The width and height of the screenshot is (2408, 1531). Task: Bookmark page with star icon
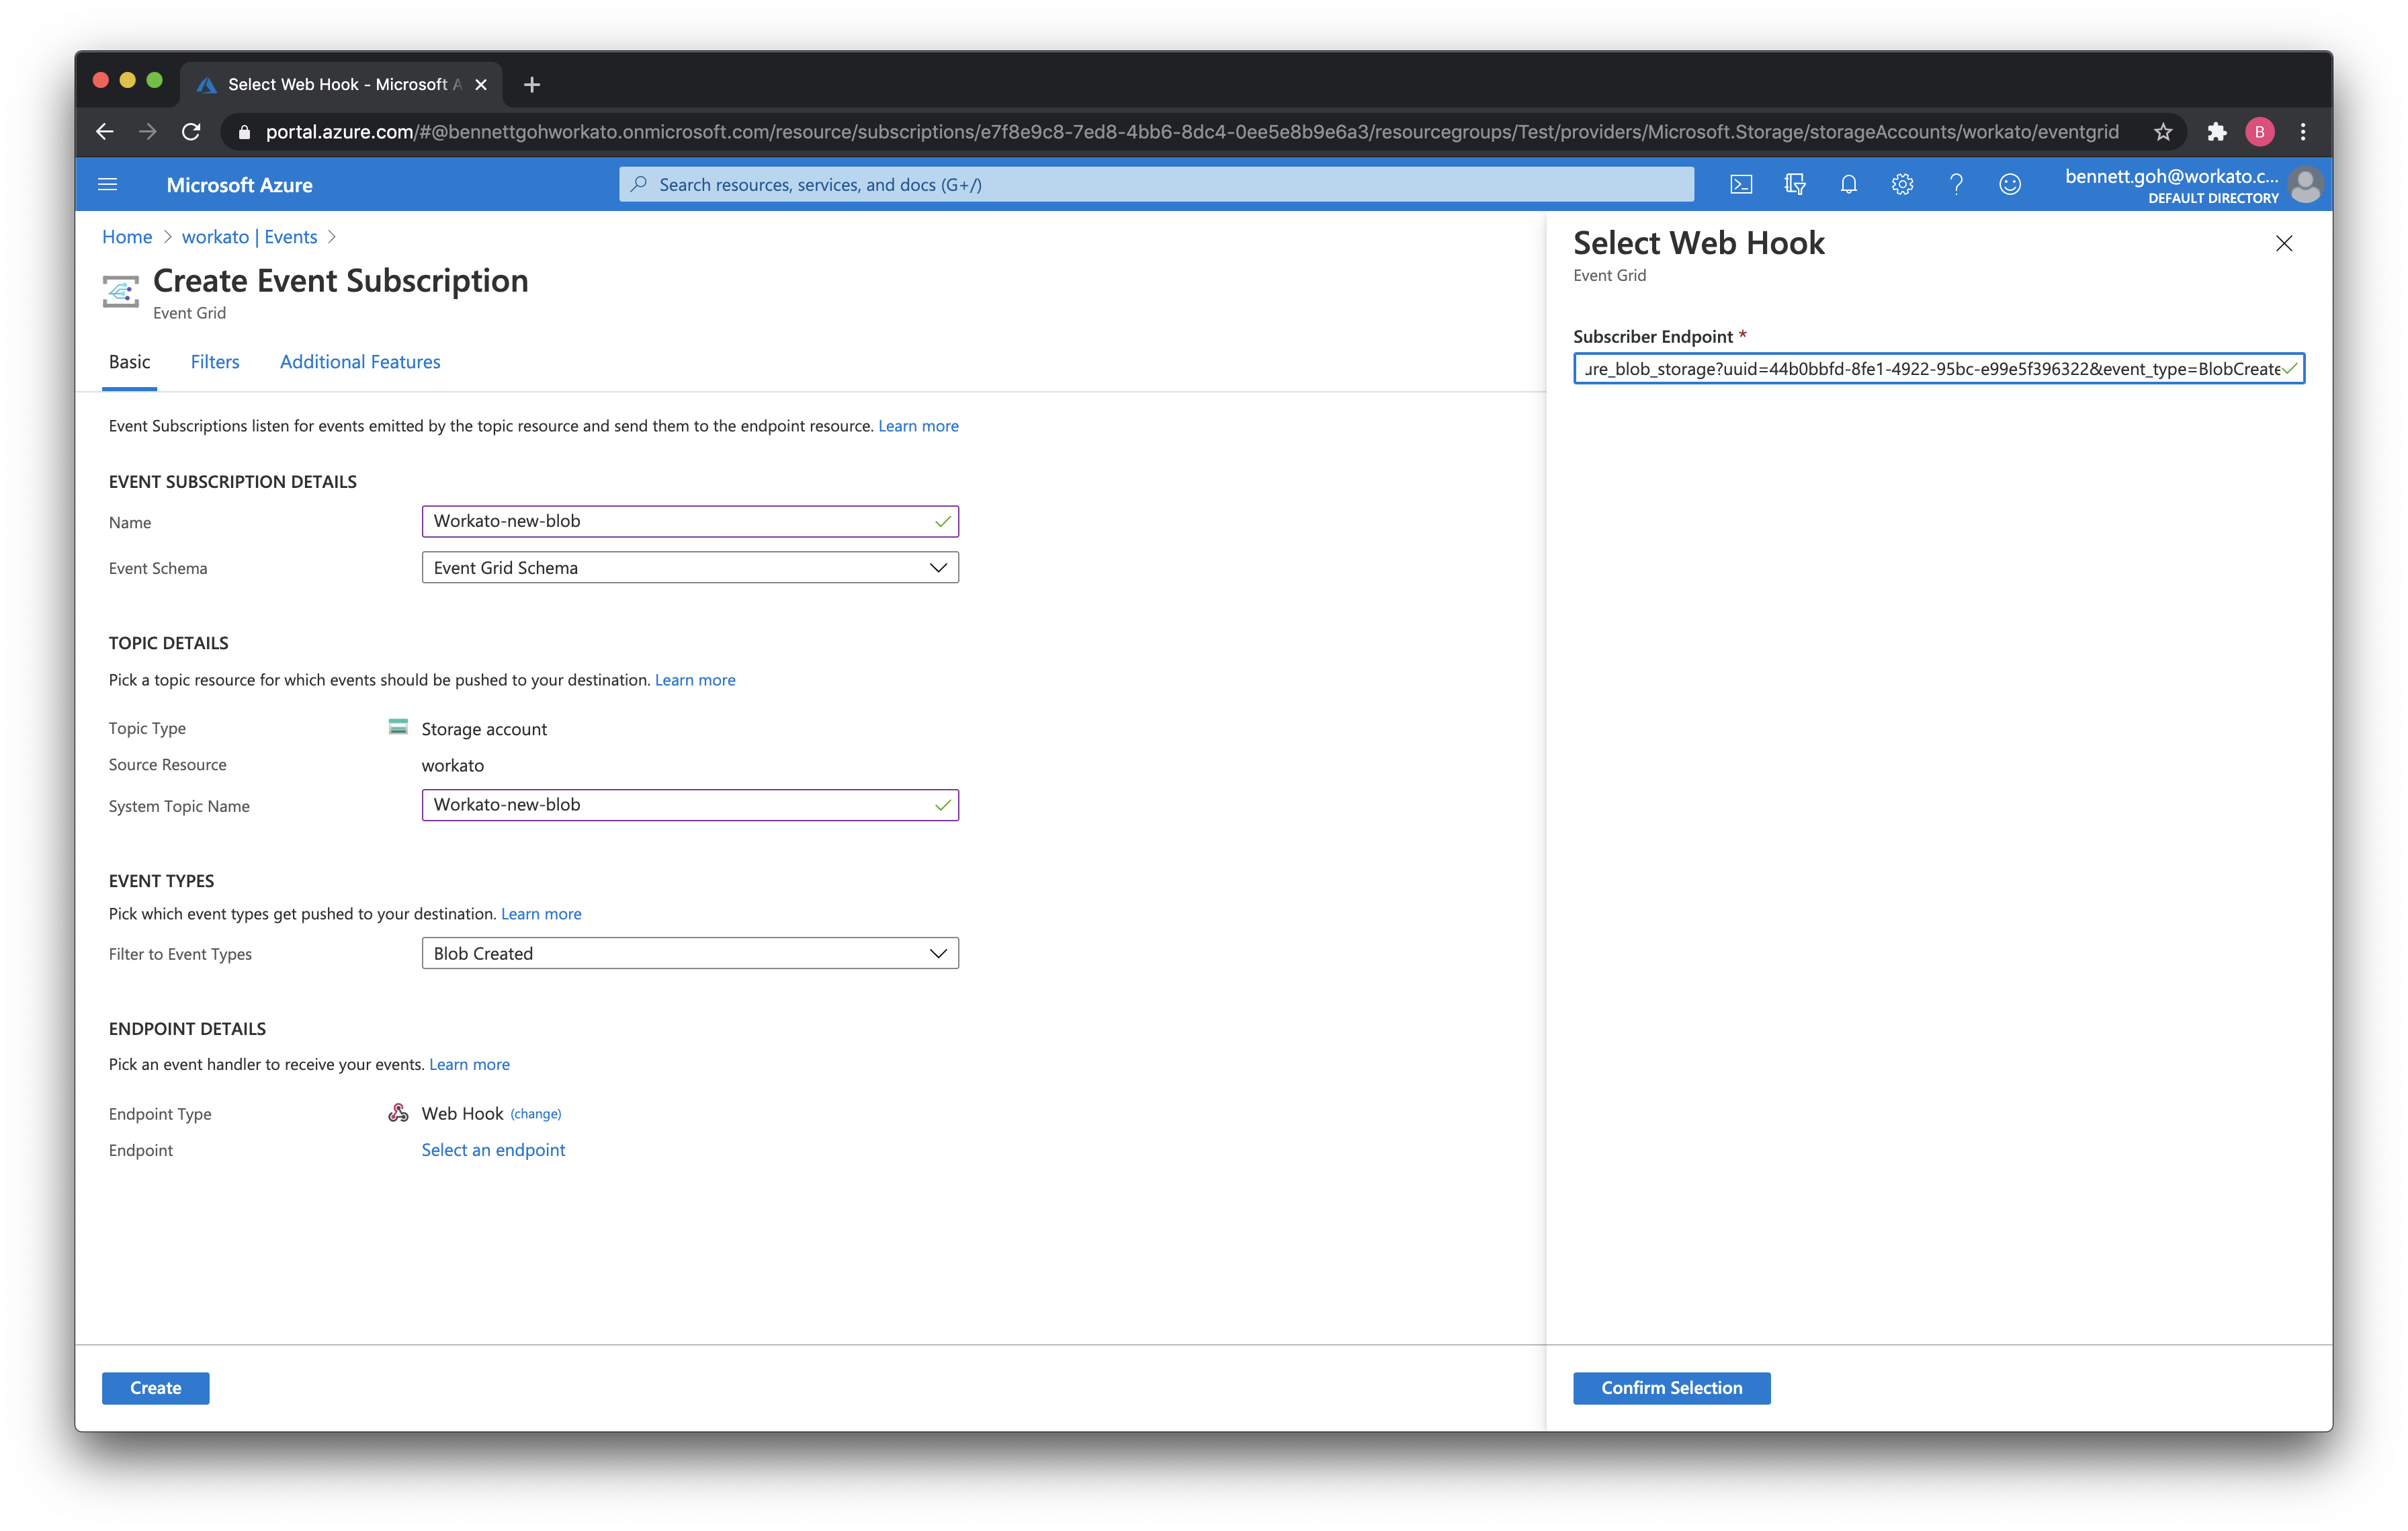[x=2163, y=132]
